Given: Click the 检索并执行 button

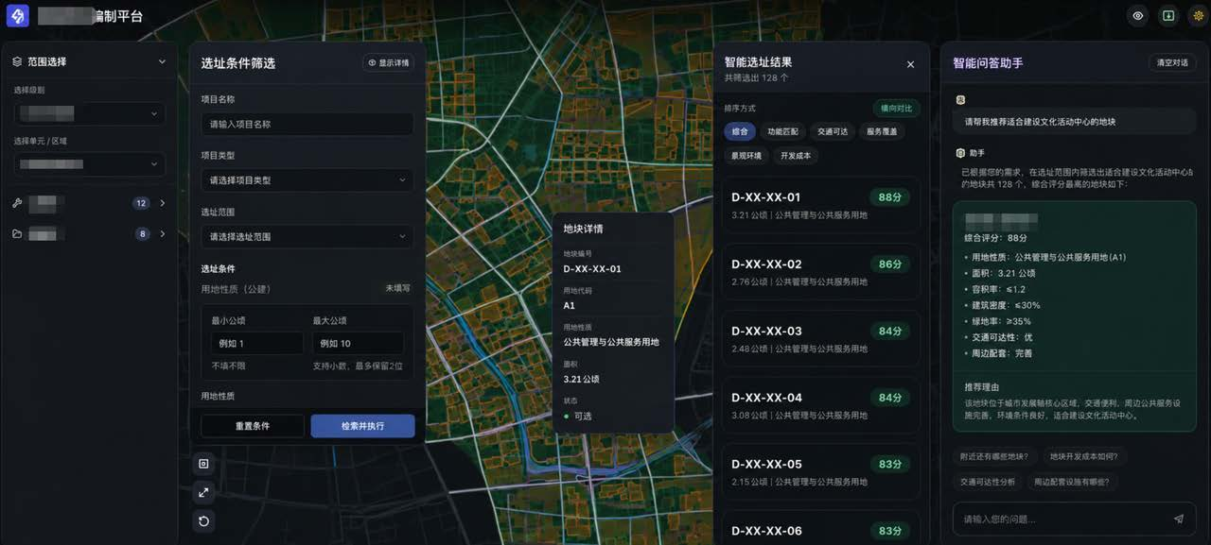Looking at the screenshot, I should [362, 426].
